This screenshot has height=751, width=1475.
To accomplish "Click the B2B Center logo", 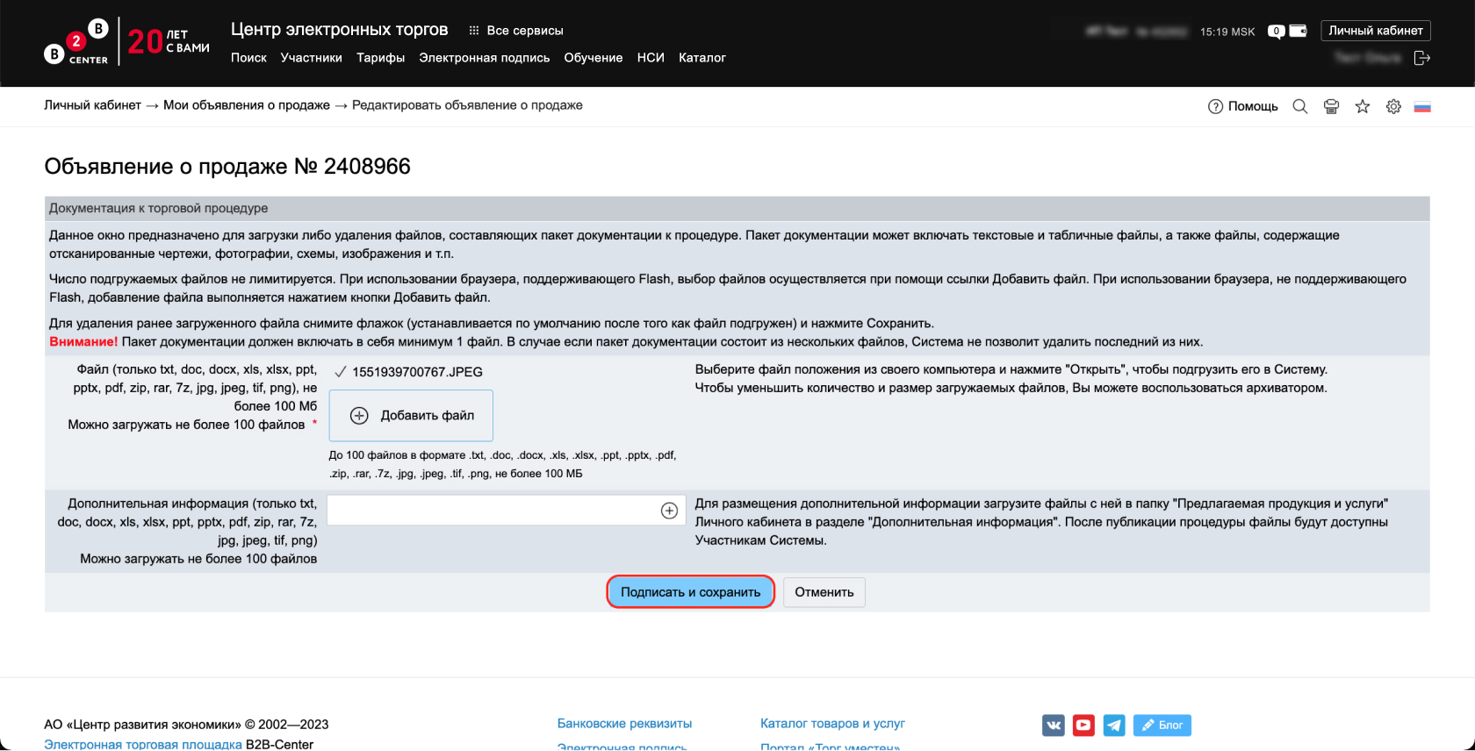I will 76,41.
